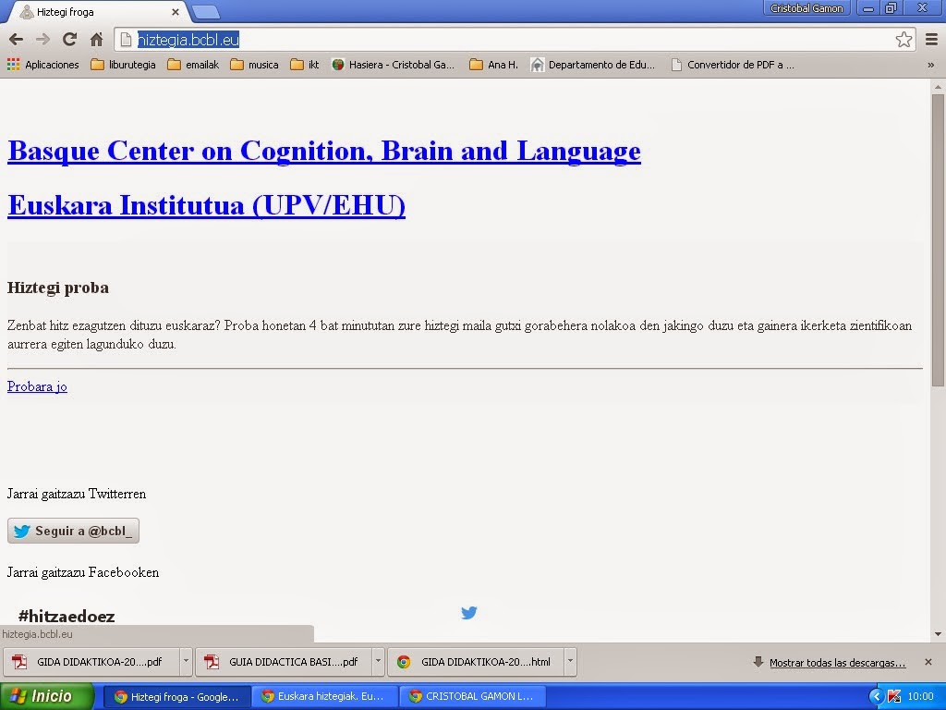Screen dimensions: 946x710
Task: Open the musica bookmark folder
Action: 255,65
